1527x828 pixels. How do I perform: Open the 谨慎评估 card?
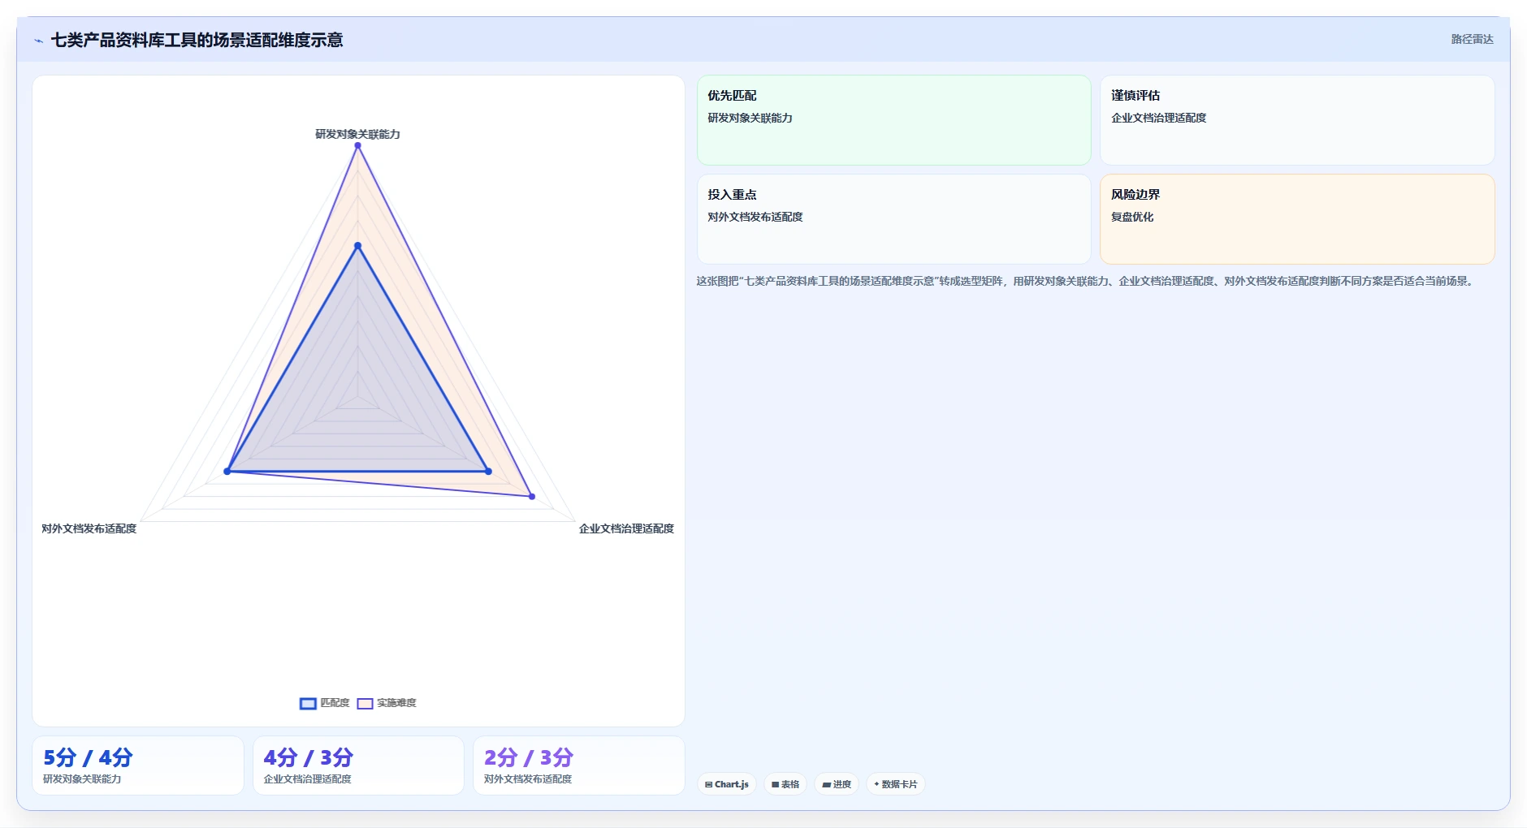pyautogui.click(x=1297, y=120)
